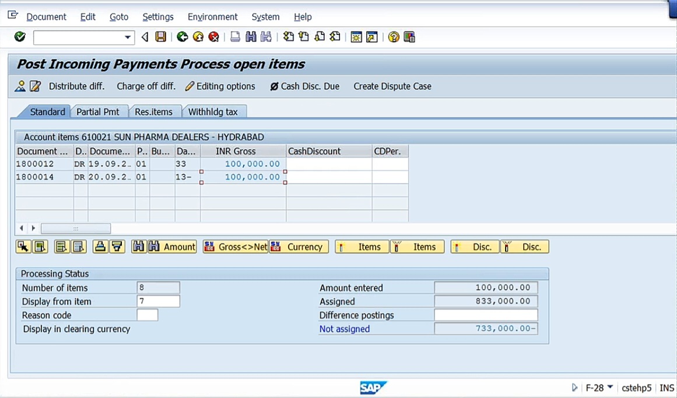The width and height of the screenshot is (677, 398).
Task: Switch to the Res.items tab
Action: (154, 112)
